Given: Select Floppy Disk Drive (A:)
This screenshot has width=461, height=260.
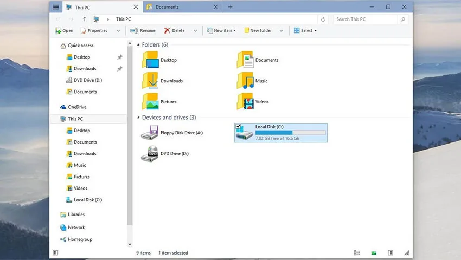Looking at the screenshot, I should (x=172, y=133).
